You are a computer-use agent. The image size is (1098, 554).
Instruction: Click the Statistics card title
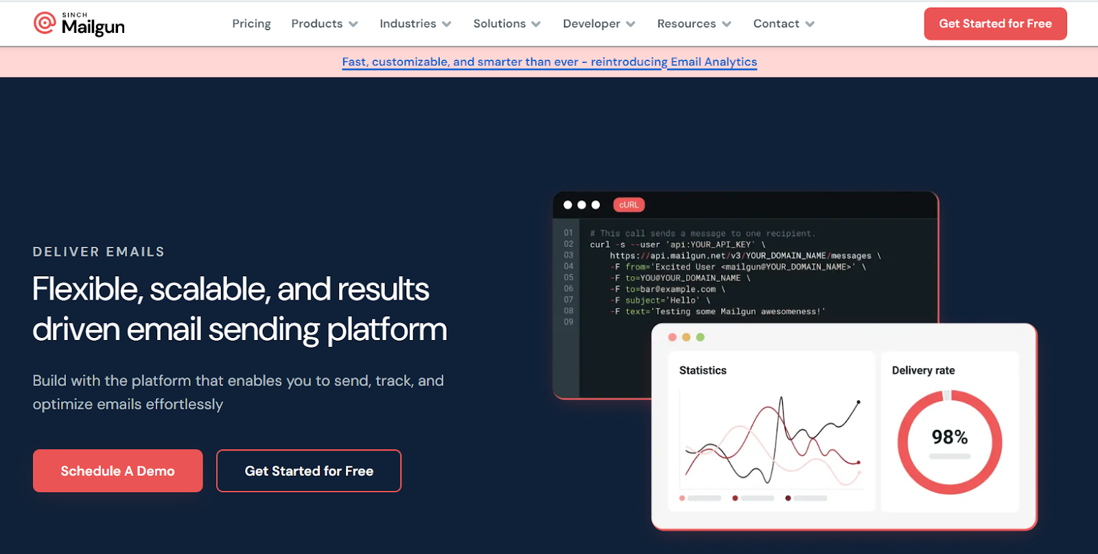703,370
